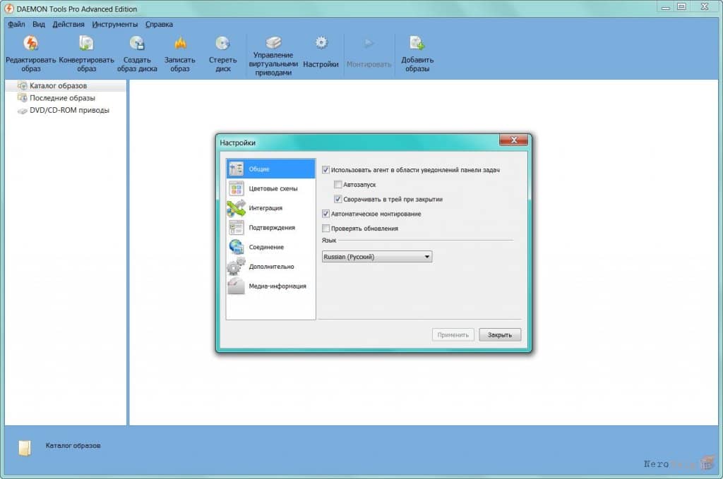Uncheck Сворачивать в трей при закрытии
This screenshot has width=723, height=479.
(x=338, y=200)
